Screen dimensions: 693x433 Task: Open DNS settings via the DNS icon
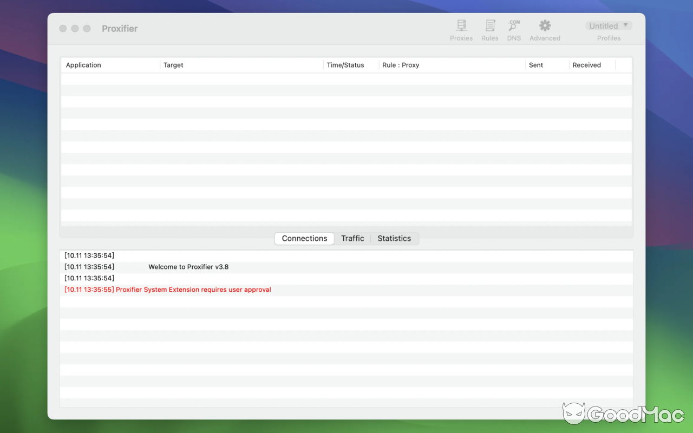click(x=513, y=30)
